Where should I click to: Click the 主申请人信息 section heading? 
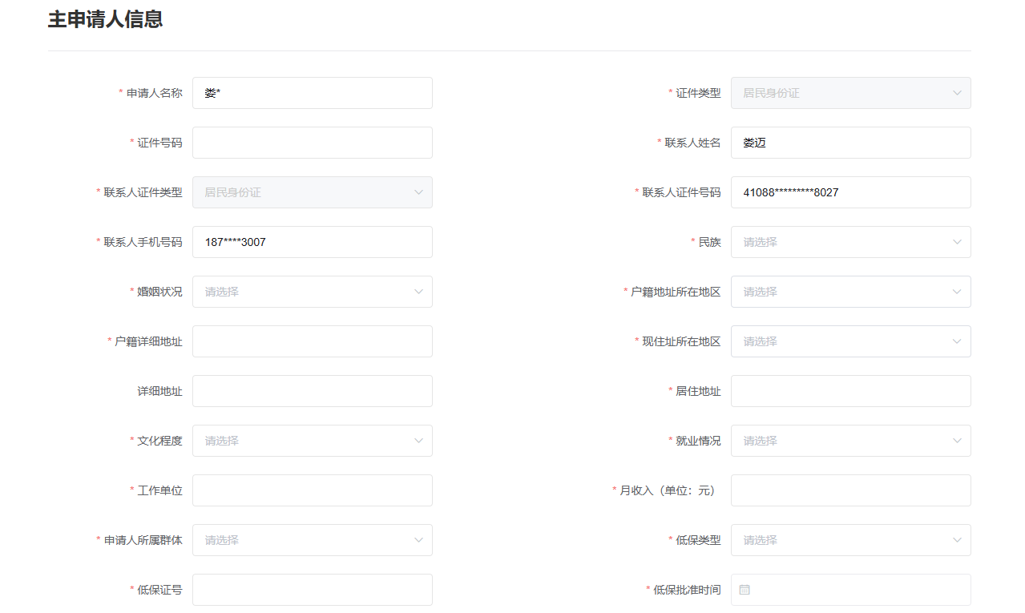point(106,20)
